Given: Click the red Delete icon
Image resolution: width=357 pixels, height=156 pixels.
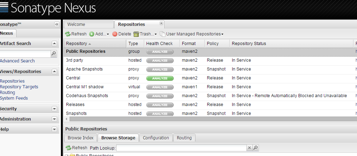Looking at the screenshot, I should point(115,34).
